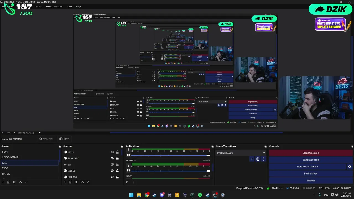Image resolution: width=354 pixels, height=199 pixels.
Task: Click Start Recording
Action: [311, 160]
